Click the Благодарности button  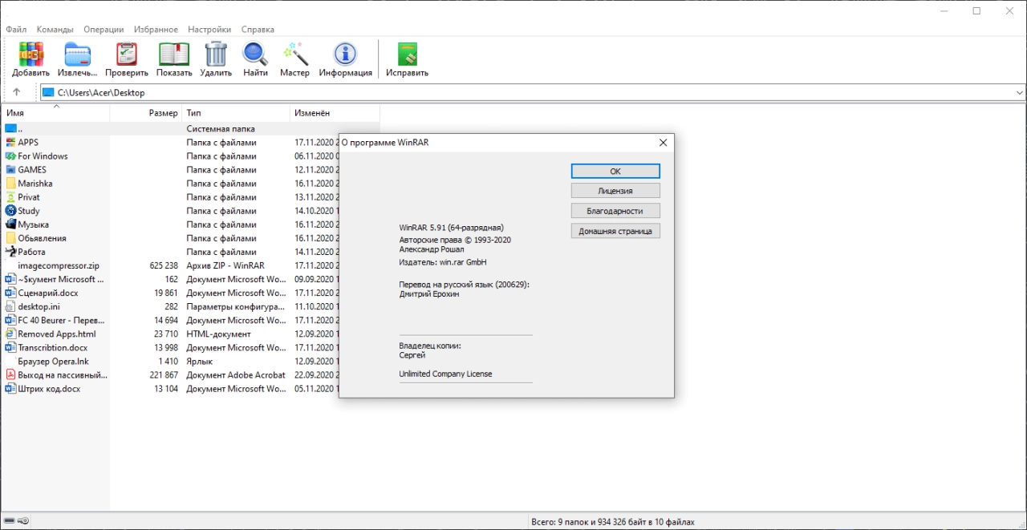pos(615,211)
